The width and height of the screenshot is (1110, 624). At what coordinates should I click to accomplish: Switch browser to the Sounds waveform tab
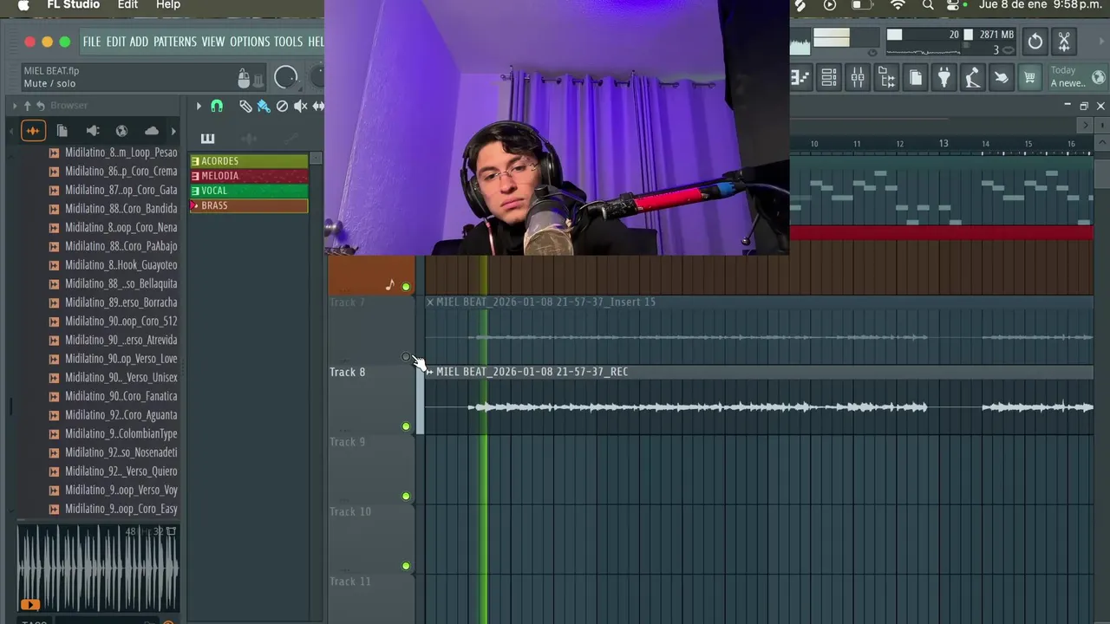(x=33, y=131)
